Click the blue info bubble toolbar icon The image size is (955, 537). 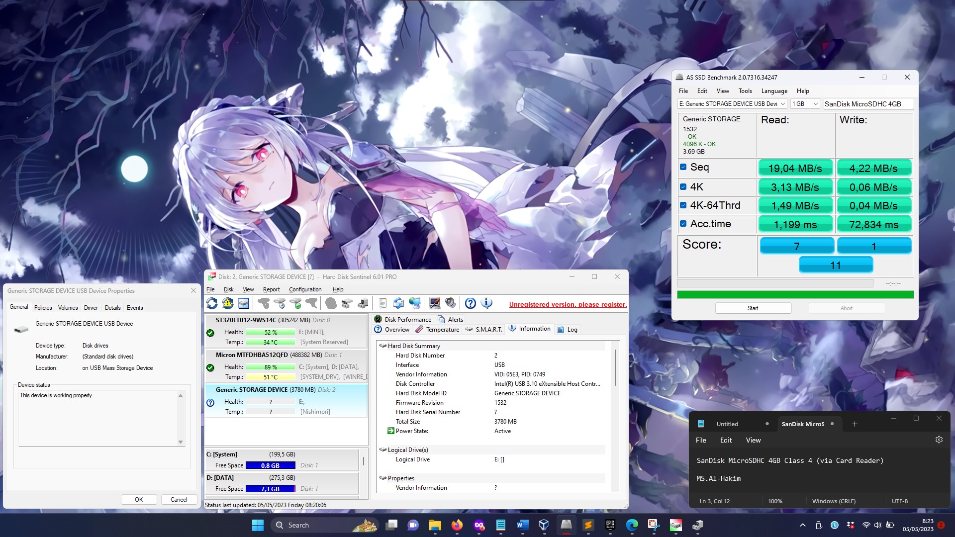point(486,303)
